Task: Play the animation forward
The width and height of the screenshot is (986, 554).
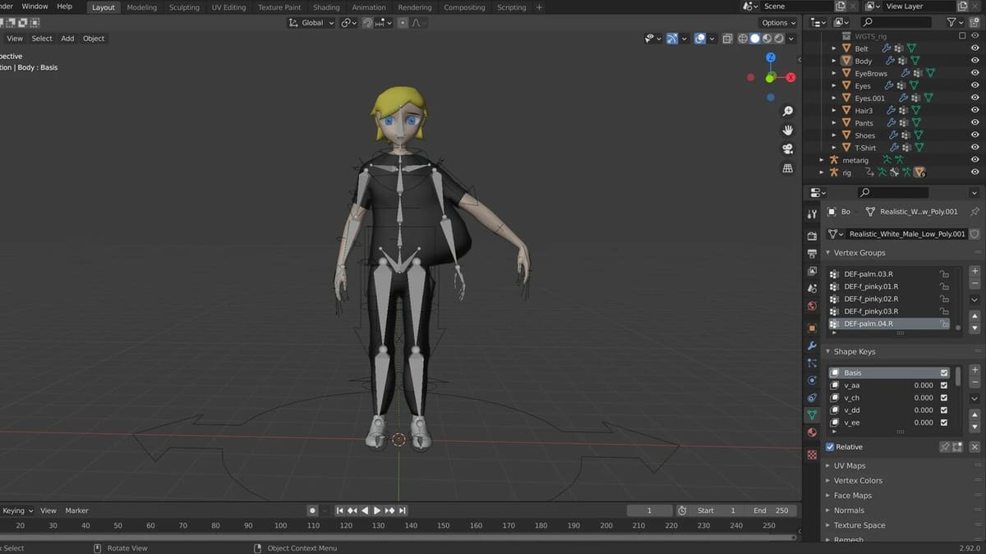Action: pyautogui.click(x=377, y=511)
